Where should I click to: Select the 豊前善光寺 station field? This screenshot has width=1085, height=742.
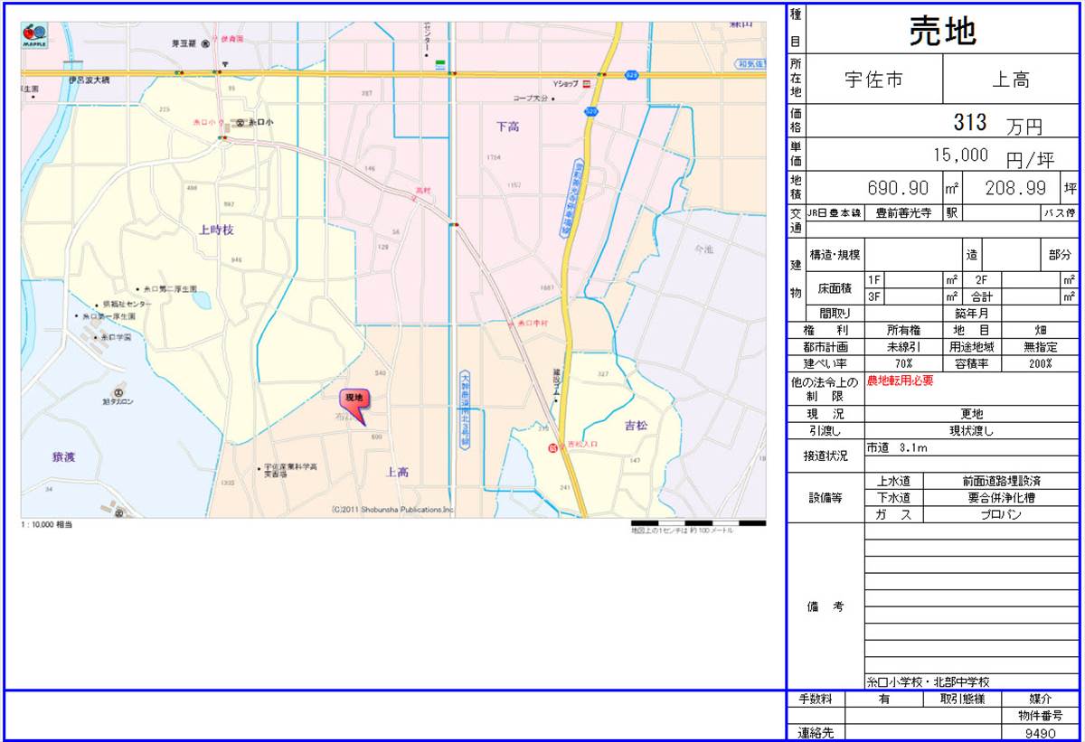[x=904, y=214]
